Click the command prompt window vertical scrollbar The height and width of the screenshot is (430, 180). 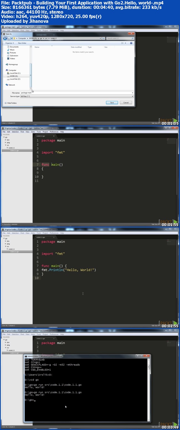(148, 389)
